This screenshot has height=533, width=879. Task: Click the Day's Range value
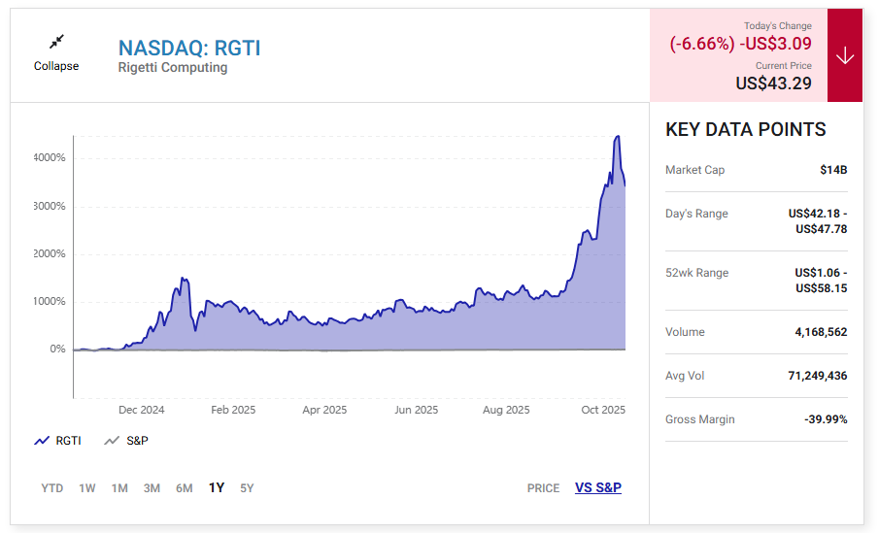click(x=818, y=221)
